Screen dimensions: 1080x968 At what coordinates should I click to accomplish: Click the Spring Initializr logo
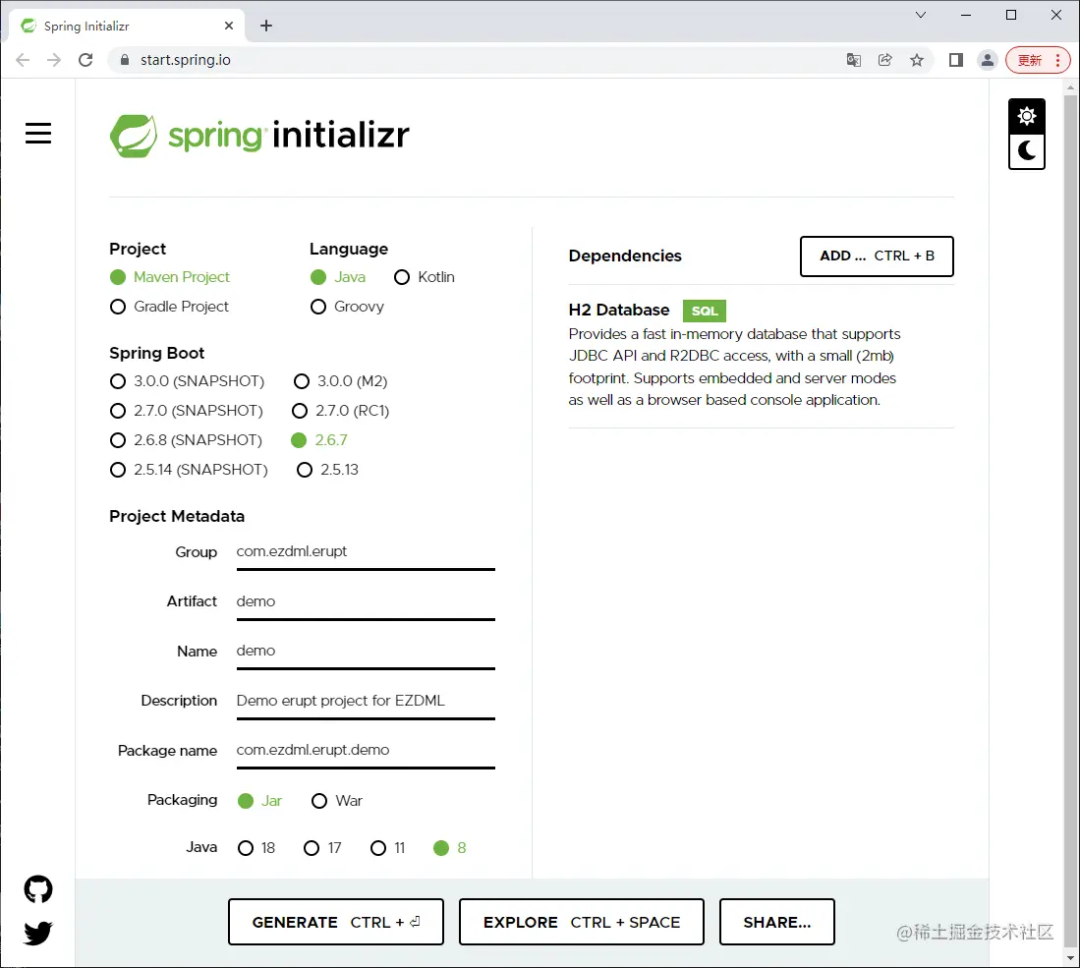pyautogui.click(x=259, y=135)
